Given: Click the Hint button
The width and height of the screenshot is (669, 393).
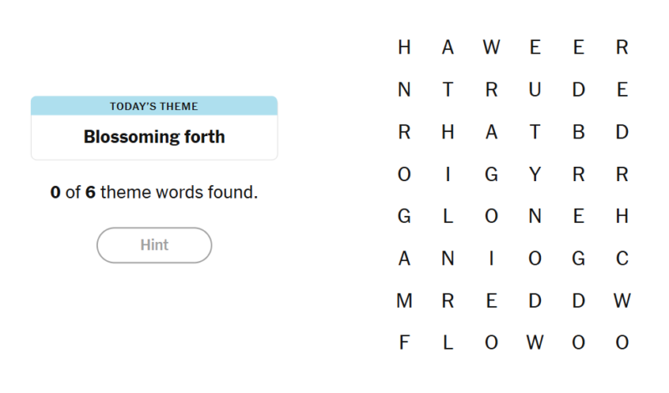Looking at the screenshot, I should [154, 245].
